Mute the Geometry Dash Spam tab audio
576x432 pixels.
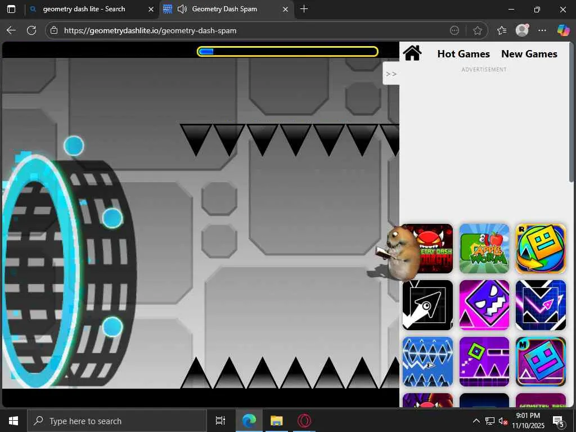coord(182,9)
